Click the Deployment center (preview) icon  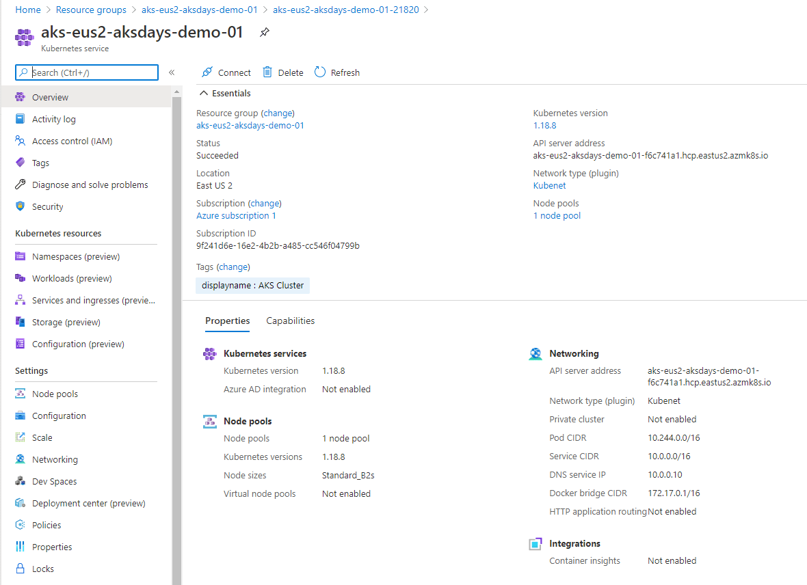(x=20, y=503)
